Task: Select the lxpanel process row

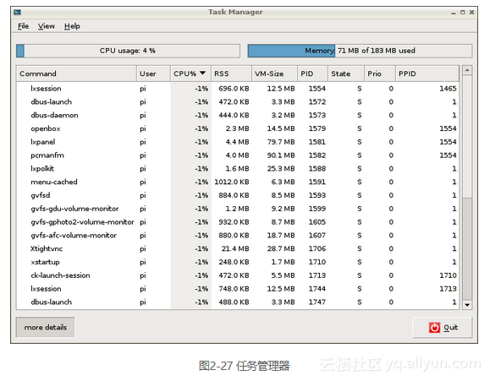Action: pos(238,142)
